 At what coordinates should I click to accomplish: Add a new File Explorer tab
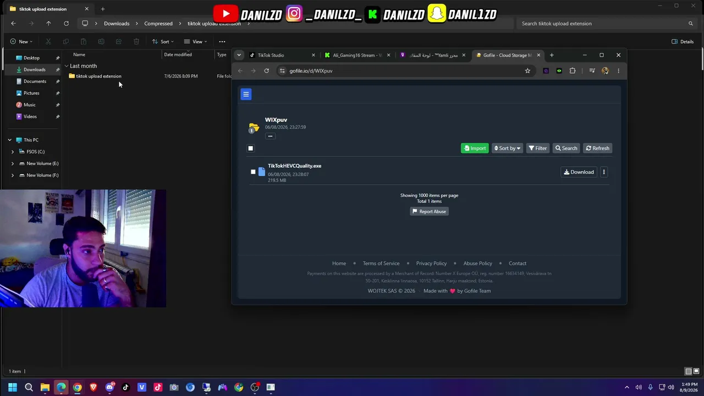point(102,9)
